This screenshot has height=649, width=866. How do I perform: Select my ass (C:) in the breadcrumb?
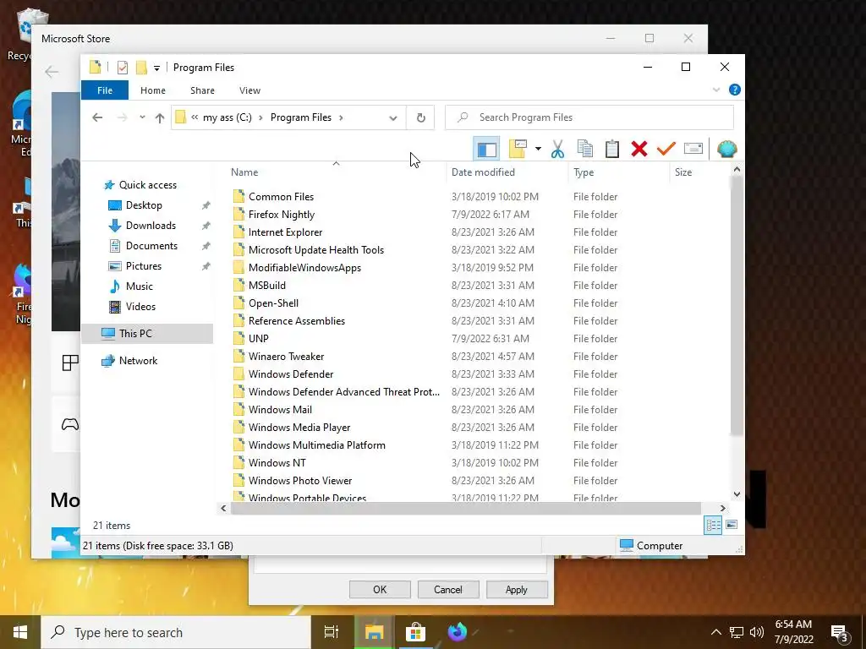tap(227, 117)
